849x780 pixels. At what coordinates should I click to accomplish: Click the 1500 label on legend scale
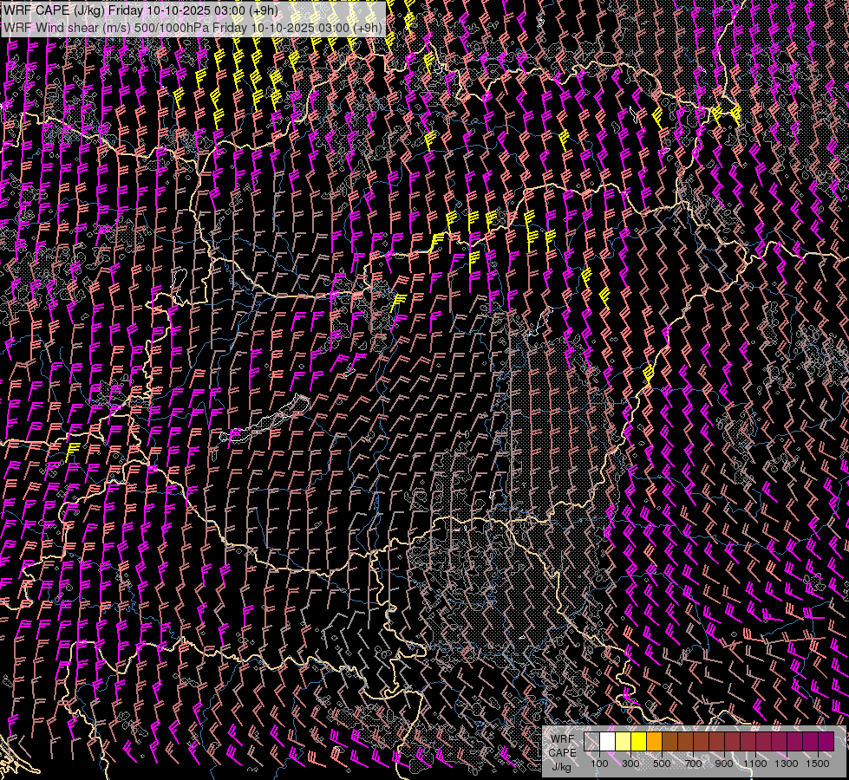[817, 764]
